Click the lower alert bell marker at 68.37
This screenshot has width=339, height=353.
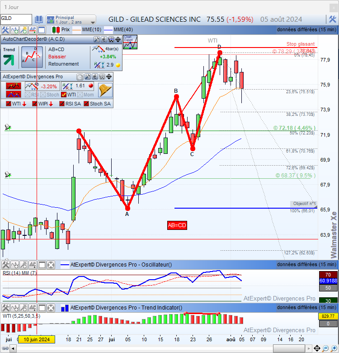(x=8, y=175)
